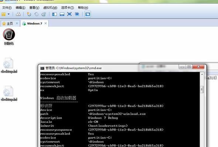Screen dimensions: 218x147
Task: Close the cmd.exe window
Action: (198, 67)
